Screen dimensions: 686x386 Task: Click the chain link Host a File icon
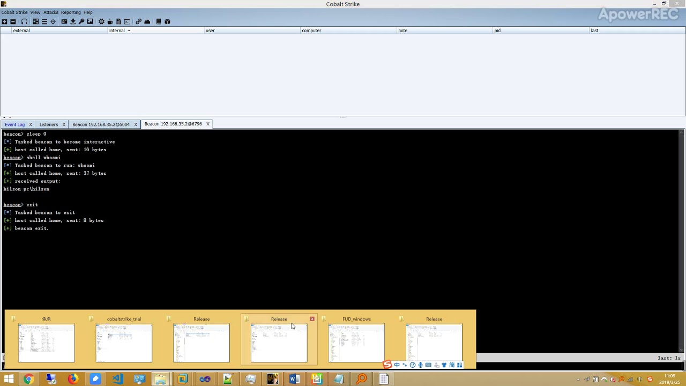(x=138, y=21)
